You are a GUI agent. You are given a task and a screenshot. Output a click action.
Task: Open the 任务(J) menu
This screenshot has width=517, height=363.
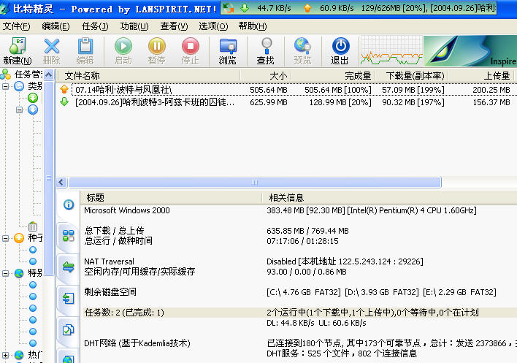pyautogui.click(x=95, y=26)
